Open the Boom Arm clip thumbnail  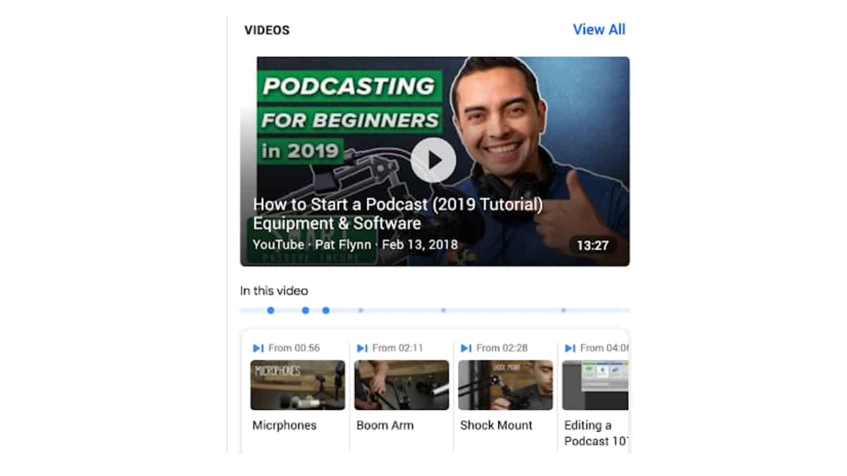[x=402, y=385]
